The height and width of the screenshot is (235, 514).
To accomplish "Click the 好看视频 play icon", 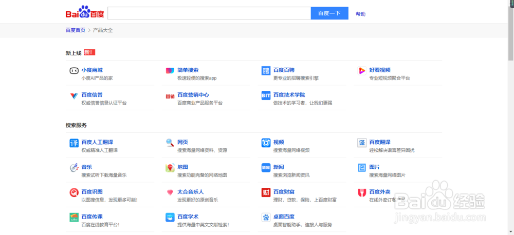I will (x=362, y=70).
